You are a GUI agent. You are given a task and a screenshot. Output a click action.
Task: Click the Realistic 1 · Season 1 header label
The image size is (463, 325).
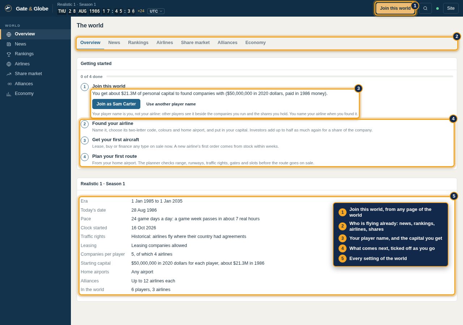point(77,4)
